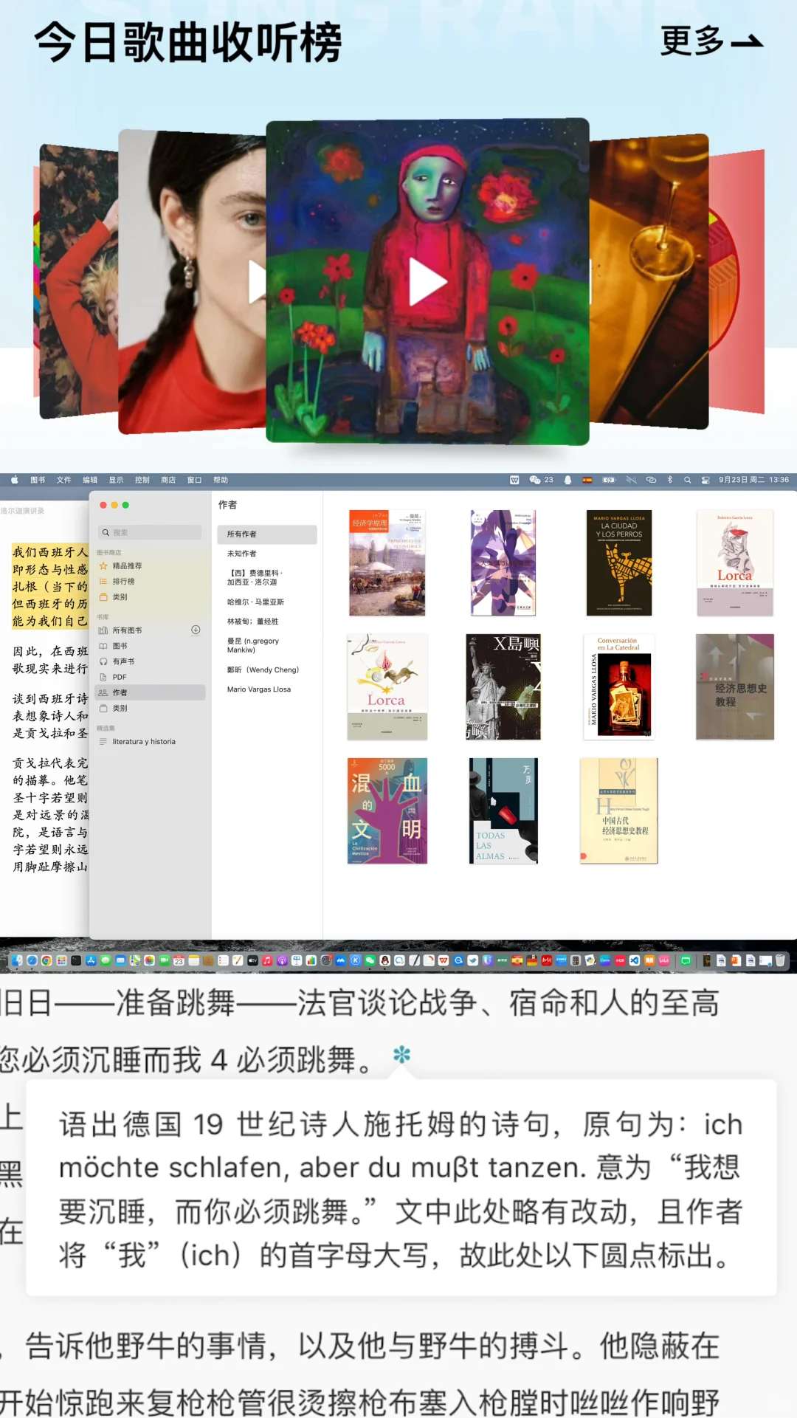Click the Spanish flag input source icon
797x1418 pixels.
coord(587,480)
